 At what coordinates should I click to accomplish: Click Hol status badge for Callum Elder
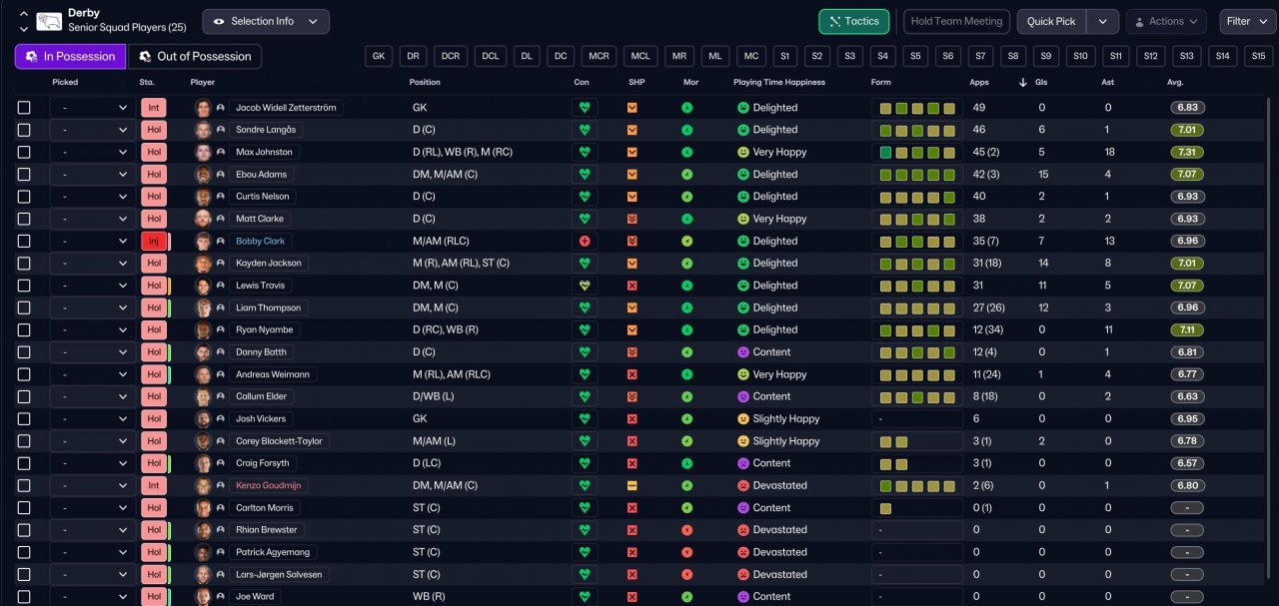point(154,396)
